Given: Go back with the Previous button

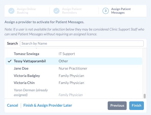Looking at the screenshot, I should tap(117, 106).
